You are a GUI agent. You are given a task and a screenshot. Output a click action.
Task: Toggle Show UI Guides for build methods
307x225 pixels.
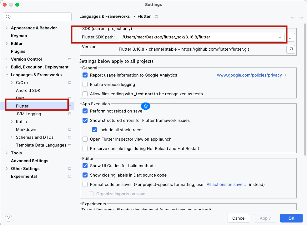point(85,166)
